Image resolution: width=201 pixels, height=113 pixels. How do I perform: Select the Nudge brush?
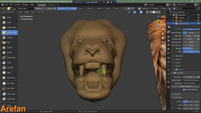[9, 47]
